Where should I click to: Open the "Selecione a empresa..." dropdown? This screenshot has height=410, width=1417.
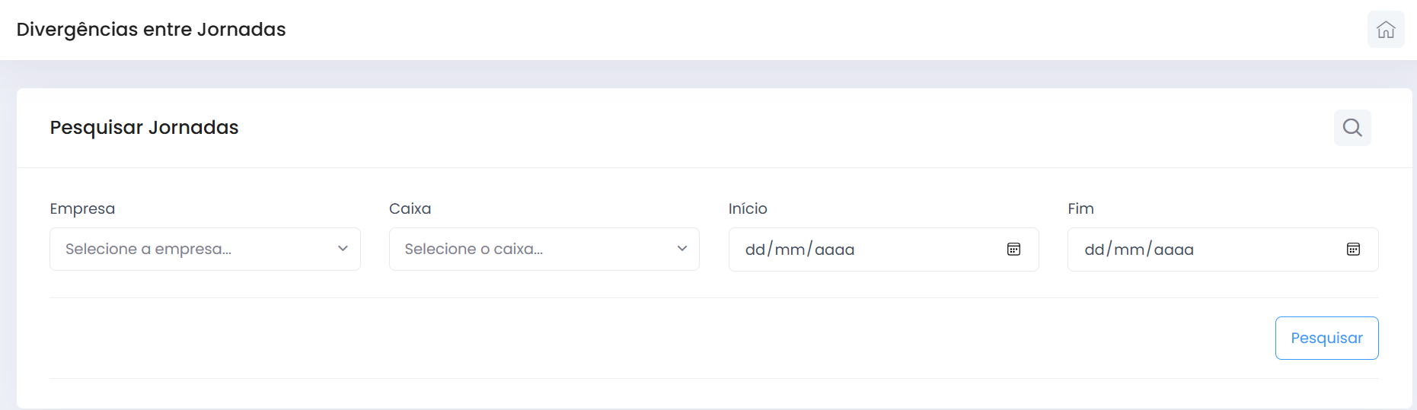(190, 249)
